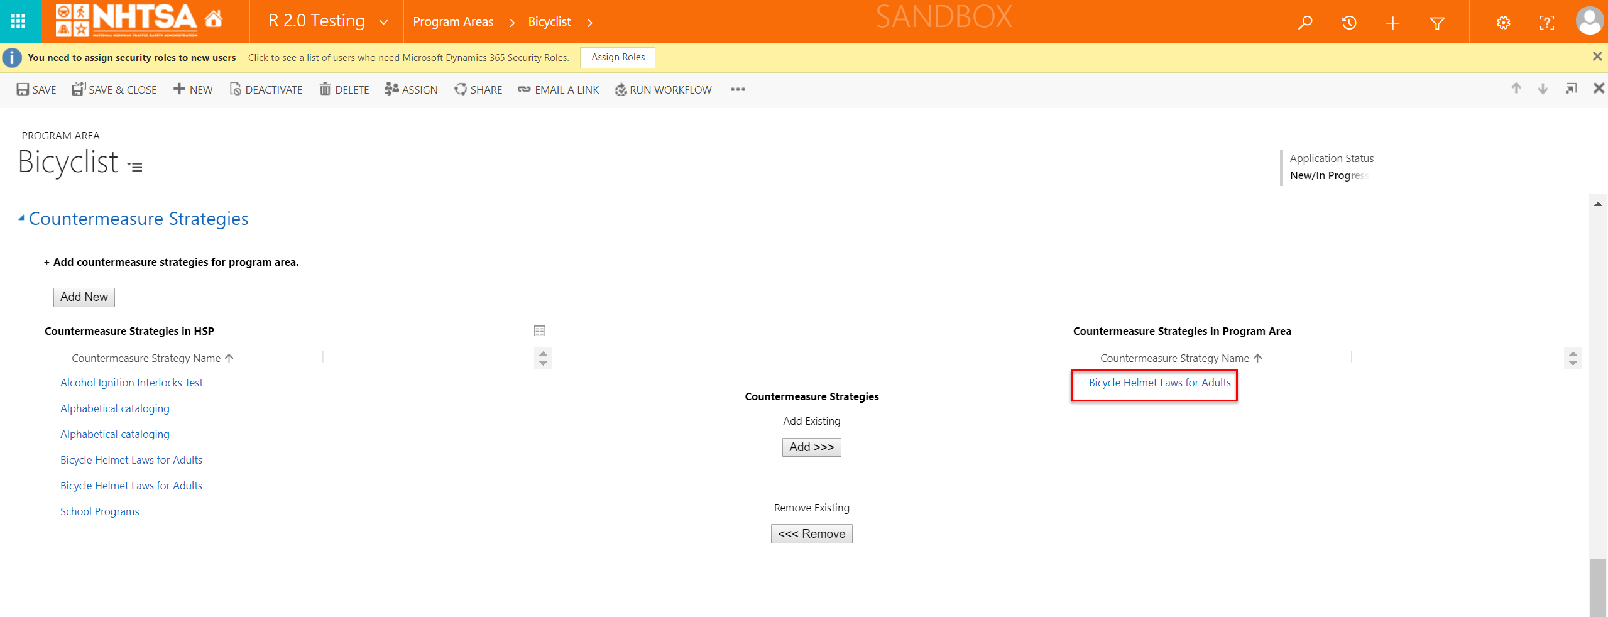
Task: Open the help question mark icon
Action: click(x=1547, y=23)
